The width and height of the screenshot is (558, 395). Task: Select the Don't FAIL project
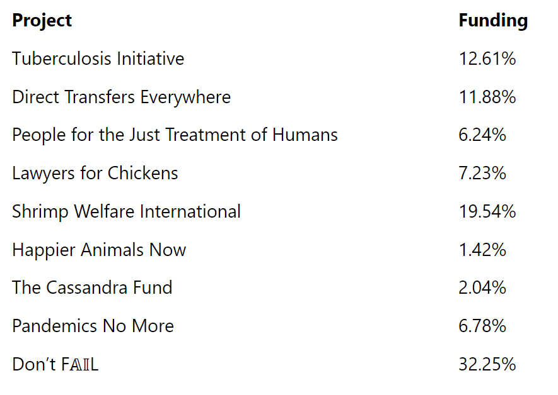(55, 364)
